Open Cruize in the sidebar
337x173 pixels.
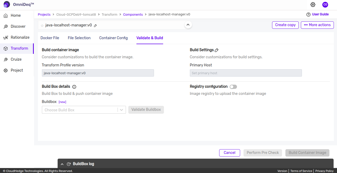(x=17, y=59)
